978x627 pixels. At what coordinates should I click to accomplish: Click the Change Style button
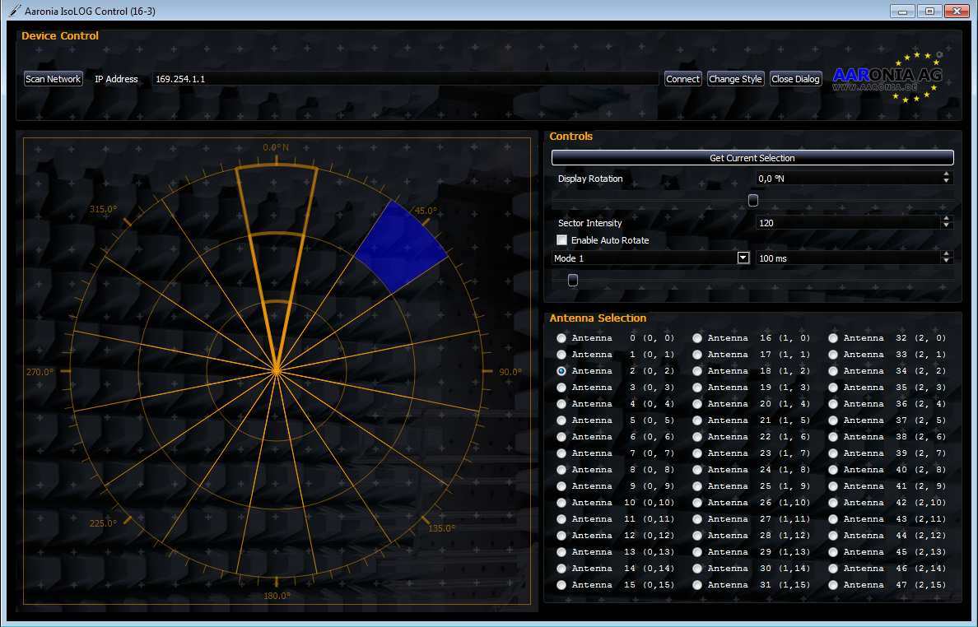[735, 79]
